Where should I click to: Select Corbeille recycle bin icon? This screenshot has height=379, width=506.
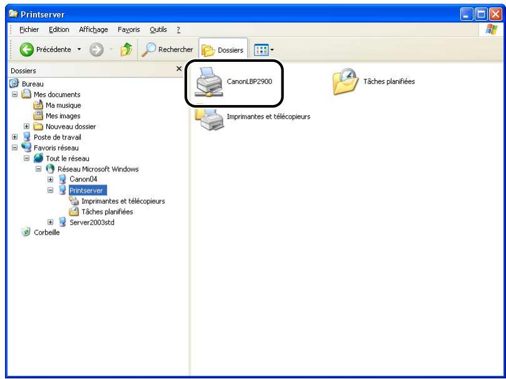(x=26, y=232)
